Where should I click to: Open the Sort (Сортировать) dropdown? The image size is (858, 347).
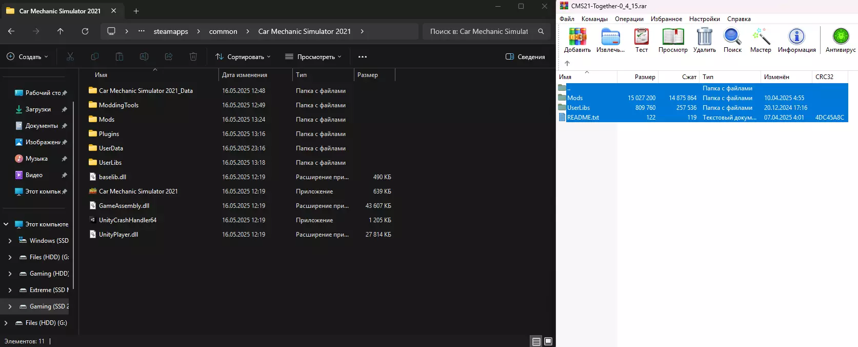point(243,57)
